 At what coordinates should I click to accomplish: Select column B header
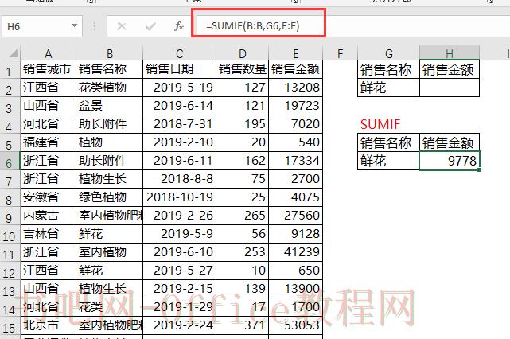tap(109, 53)
